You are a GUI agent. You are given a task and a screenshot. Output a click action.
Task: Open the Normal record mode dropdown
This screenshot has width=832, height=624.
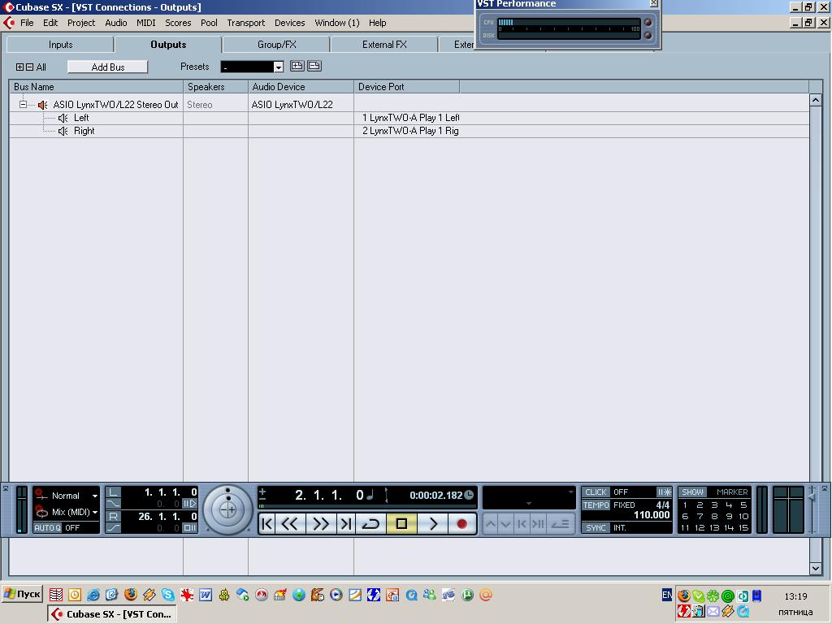click(x=95, y=496)
